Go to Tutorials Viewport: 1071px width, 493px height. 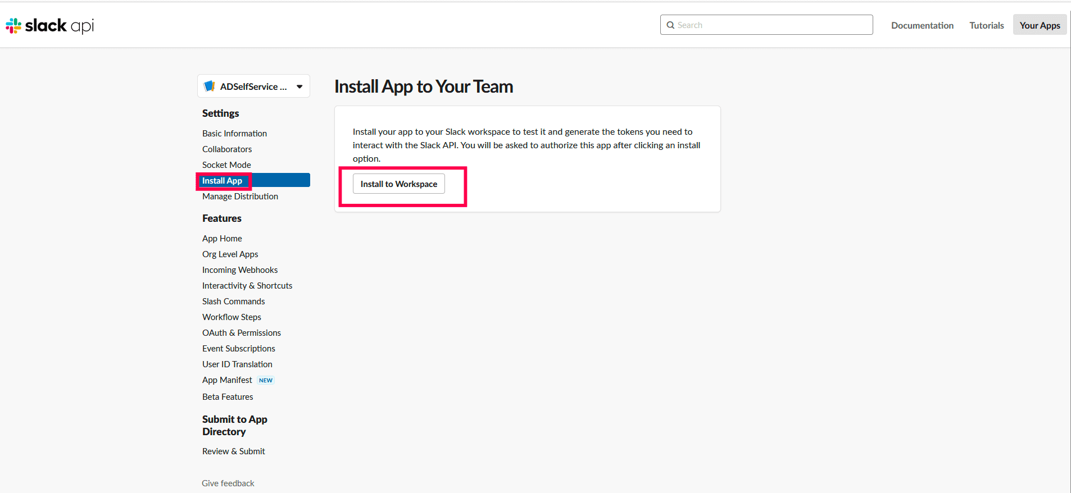(986, 25)
